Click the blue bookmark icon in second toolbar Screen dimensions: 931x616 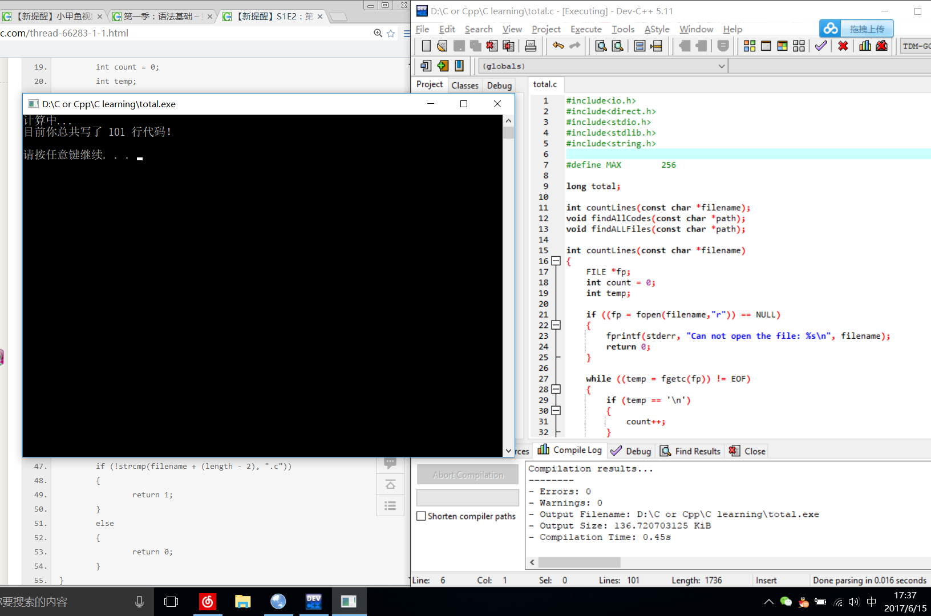[459, 66]
